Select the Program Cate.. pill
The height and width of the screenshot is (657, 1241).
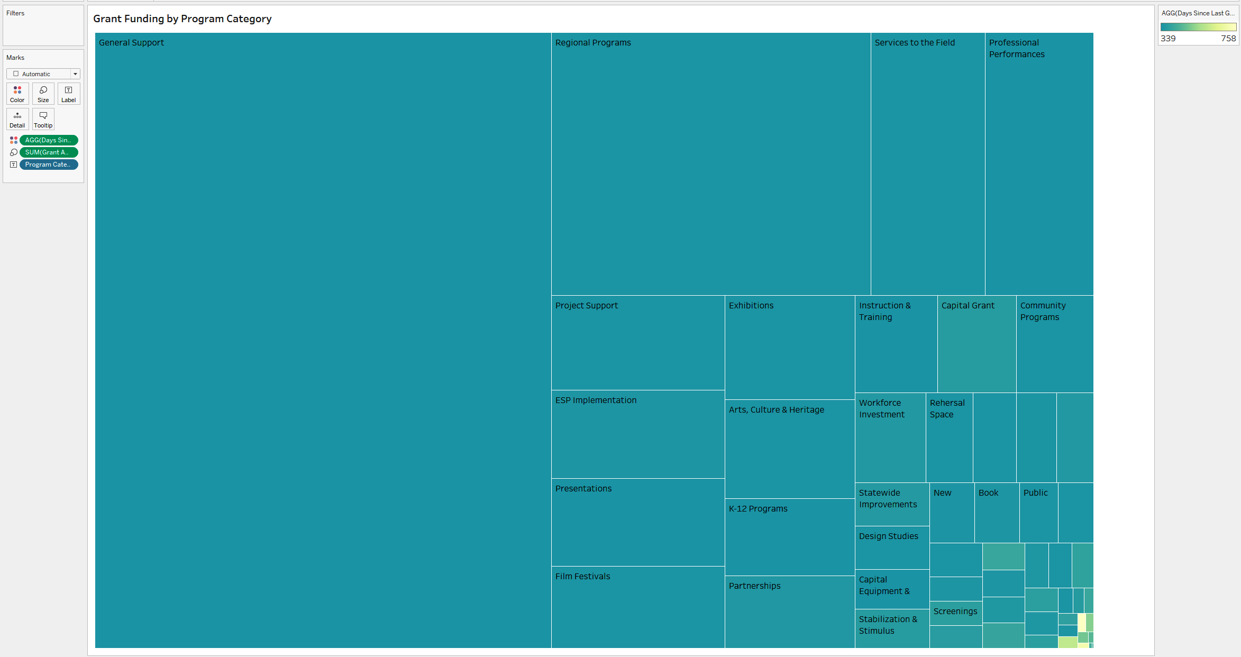click(x=49, y=165)
